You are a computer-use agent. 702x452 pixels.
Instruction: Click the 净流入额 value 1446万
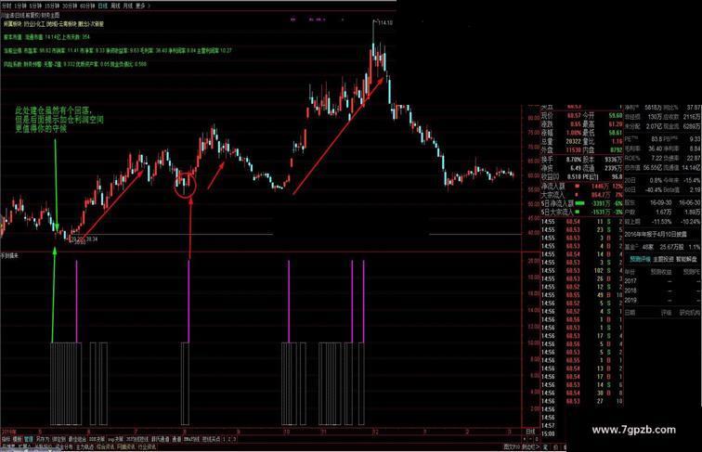(601, 187)
